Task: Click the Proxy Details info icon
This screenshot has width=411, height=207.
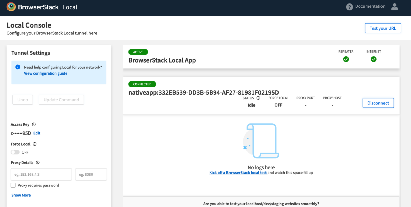Action: click(37, 162)
